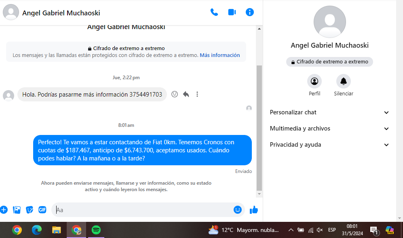The height and width of the screenshot is (238, 403).
Task: Click the "Enviado" status under the sent message
Action: (243, 171)
